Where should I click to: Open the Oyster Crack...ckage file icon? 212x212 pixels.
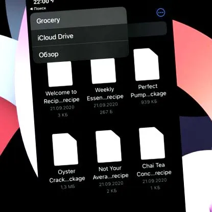click(x=65, y=149)
